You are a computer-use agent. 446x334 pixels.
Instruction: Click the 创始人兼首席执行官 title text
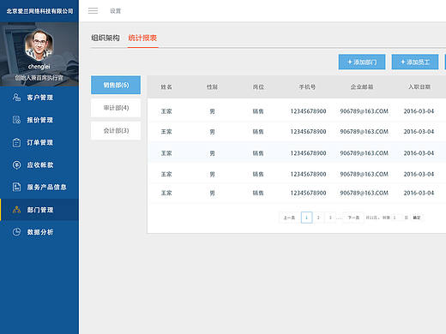(x=39, y=78)
